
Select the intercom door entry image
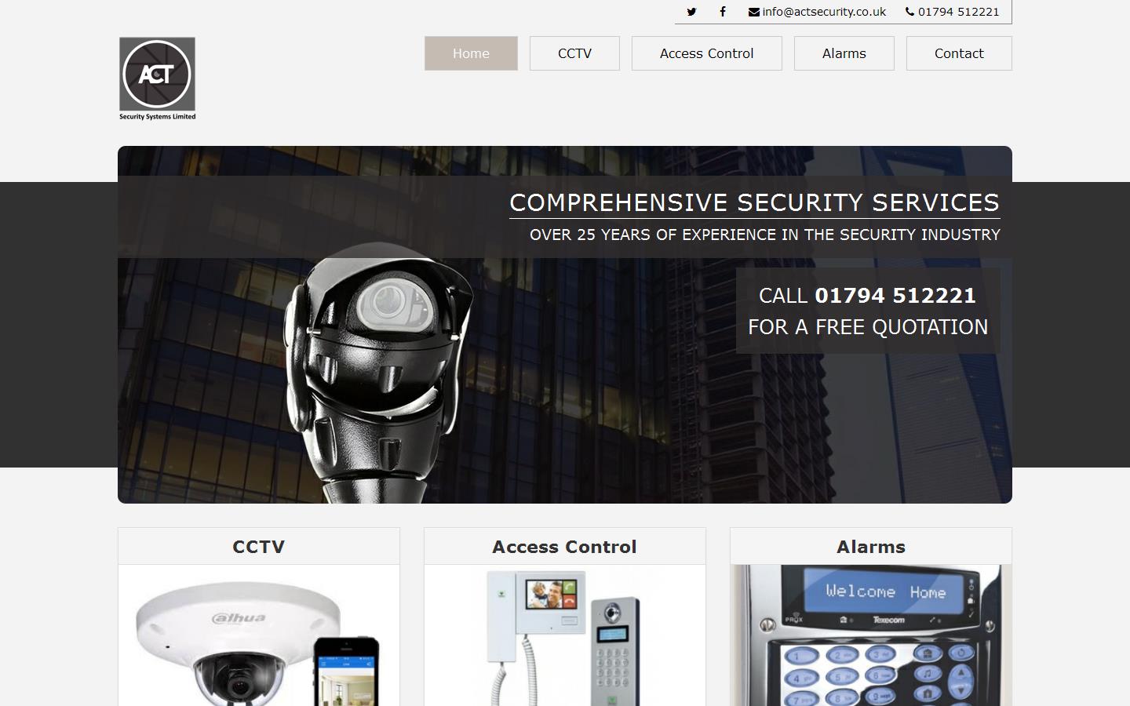click(565, 635)
